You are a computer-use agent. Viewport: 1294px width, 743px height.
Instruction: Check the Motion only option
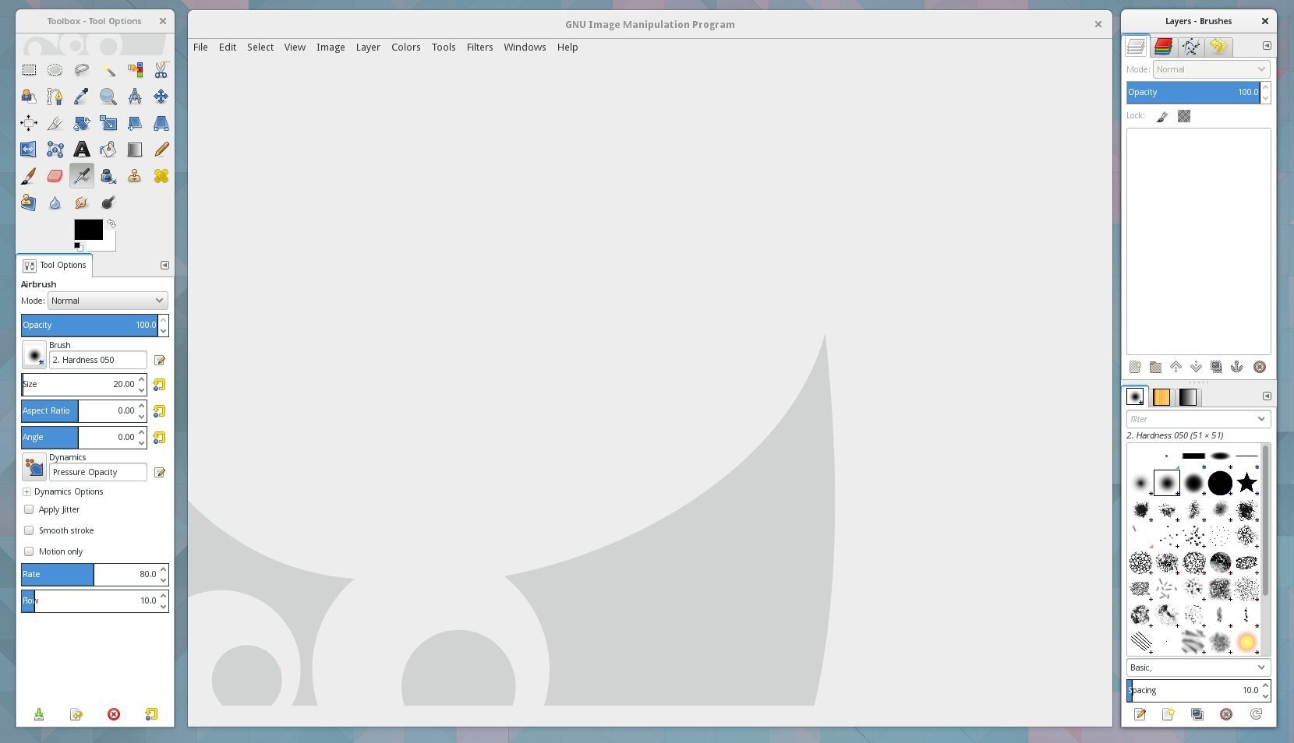29,551
